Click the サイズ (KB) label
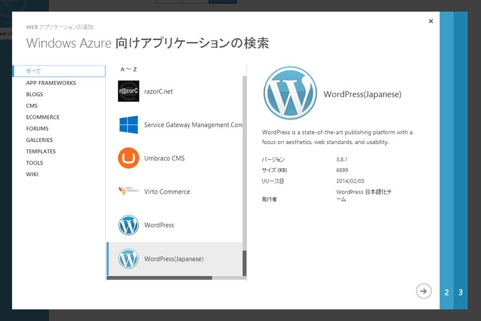Image resolution: width=481 pixels, height=321 pixels. coord(274,170)
